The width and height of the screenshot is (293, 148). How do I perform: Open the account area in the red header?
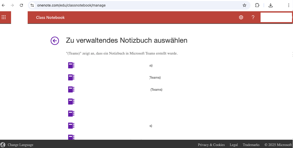[x=276, y=17]
